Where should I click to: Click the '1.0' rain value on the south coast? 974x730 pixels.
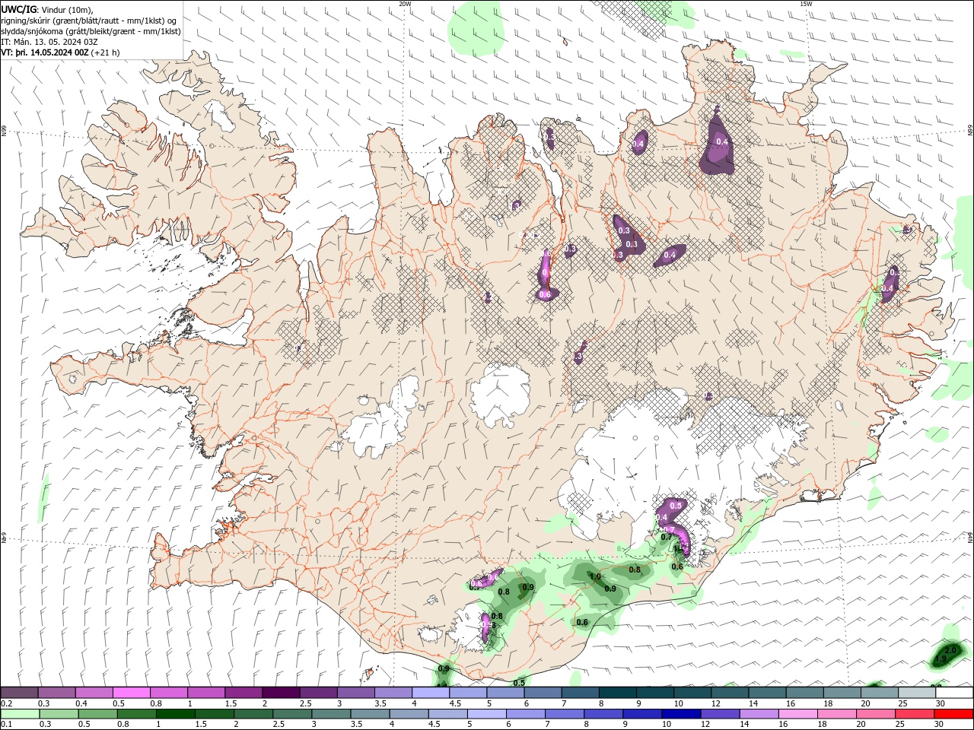(595, 576)
